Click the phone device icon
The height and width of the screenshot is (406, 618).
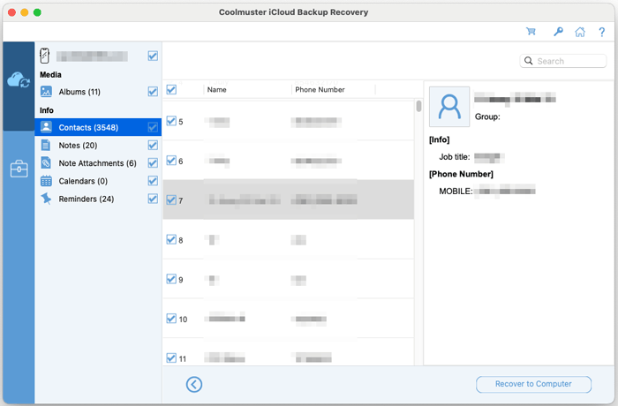(44, 56)
